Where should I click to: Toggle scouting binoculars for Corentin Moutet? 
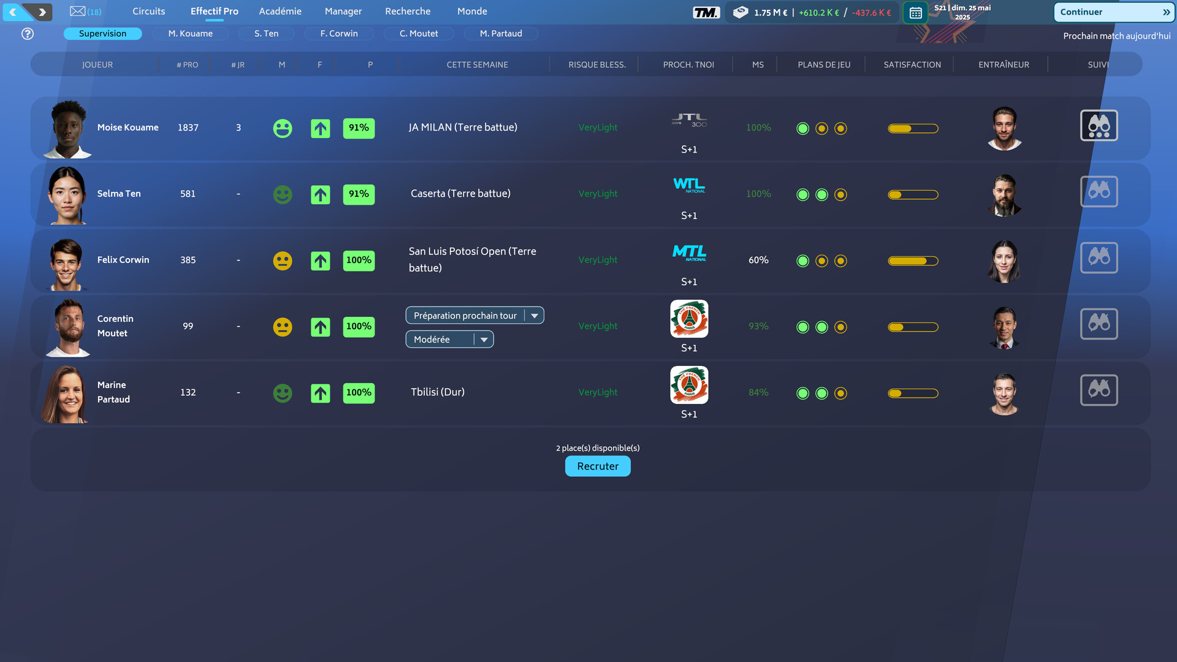pyautogui.click(x=1099, y=324)
